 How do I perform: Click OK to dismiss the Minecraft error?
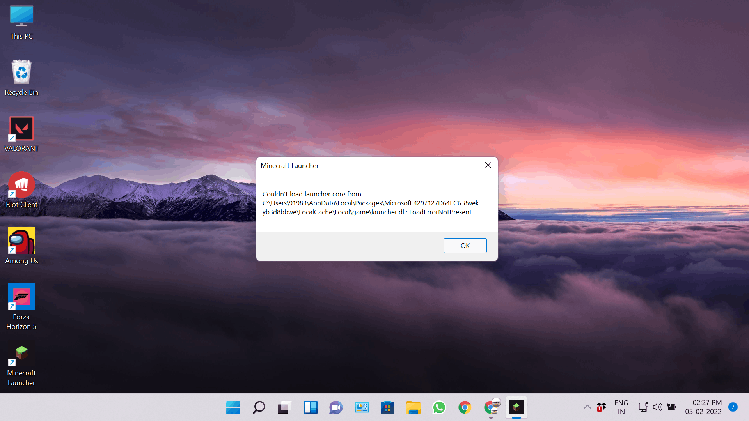tap(465, 245)
